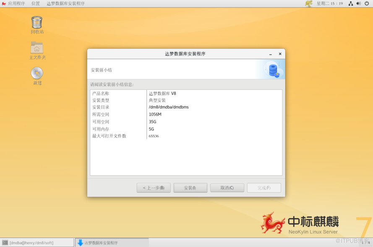Screen dimensions: 373x247
Task: Select the 产品名称 row label
Action: point(101,93)
